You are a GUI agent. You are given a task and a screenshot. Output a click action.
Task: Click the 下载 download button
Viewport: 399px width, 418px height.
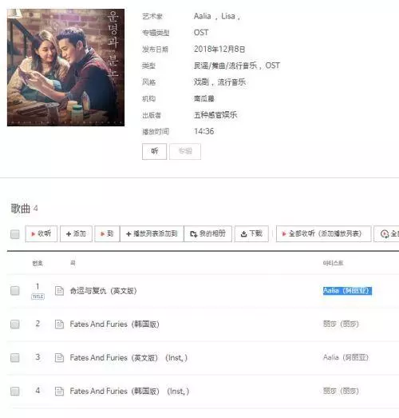point(251,234)
